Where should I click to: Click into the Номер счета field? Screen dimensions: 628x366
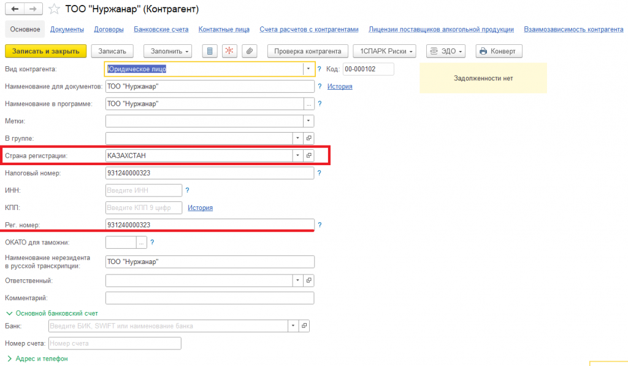(115, 343)
